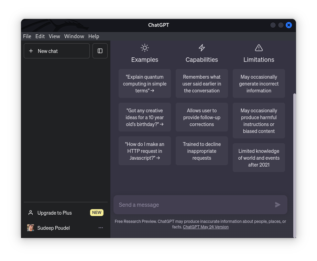The image size is (317, 261).
Task: Click the New chat button
Action: (x=56, y=51)
